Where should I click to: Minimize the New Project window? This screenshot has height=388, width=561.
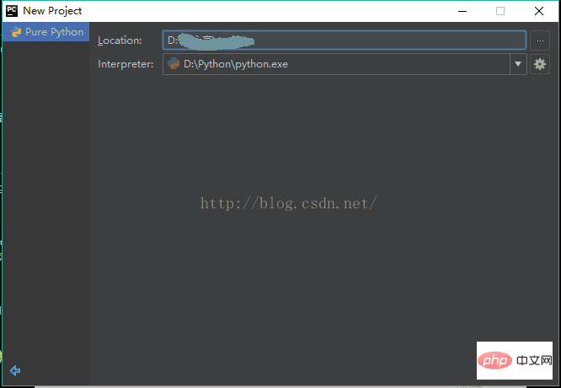click(x=462, y=11)
